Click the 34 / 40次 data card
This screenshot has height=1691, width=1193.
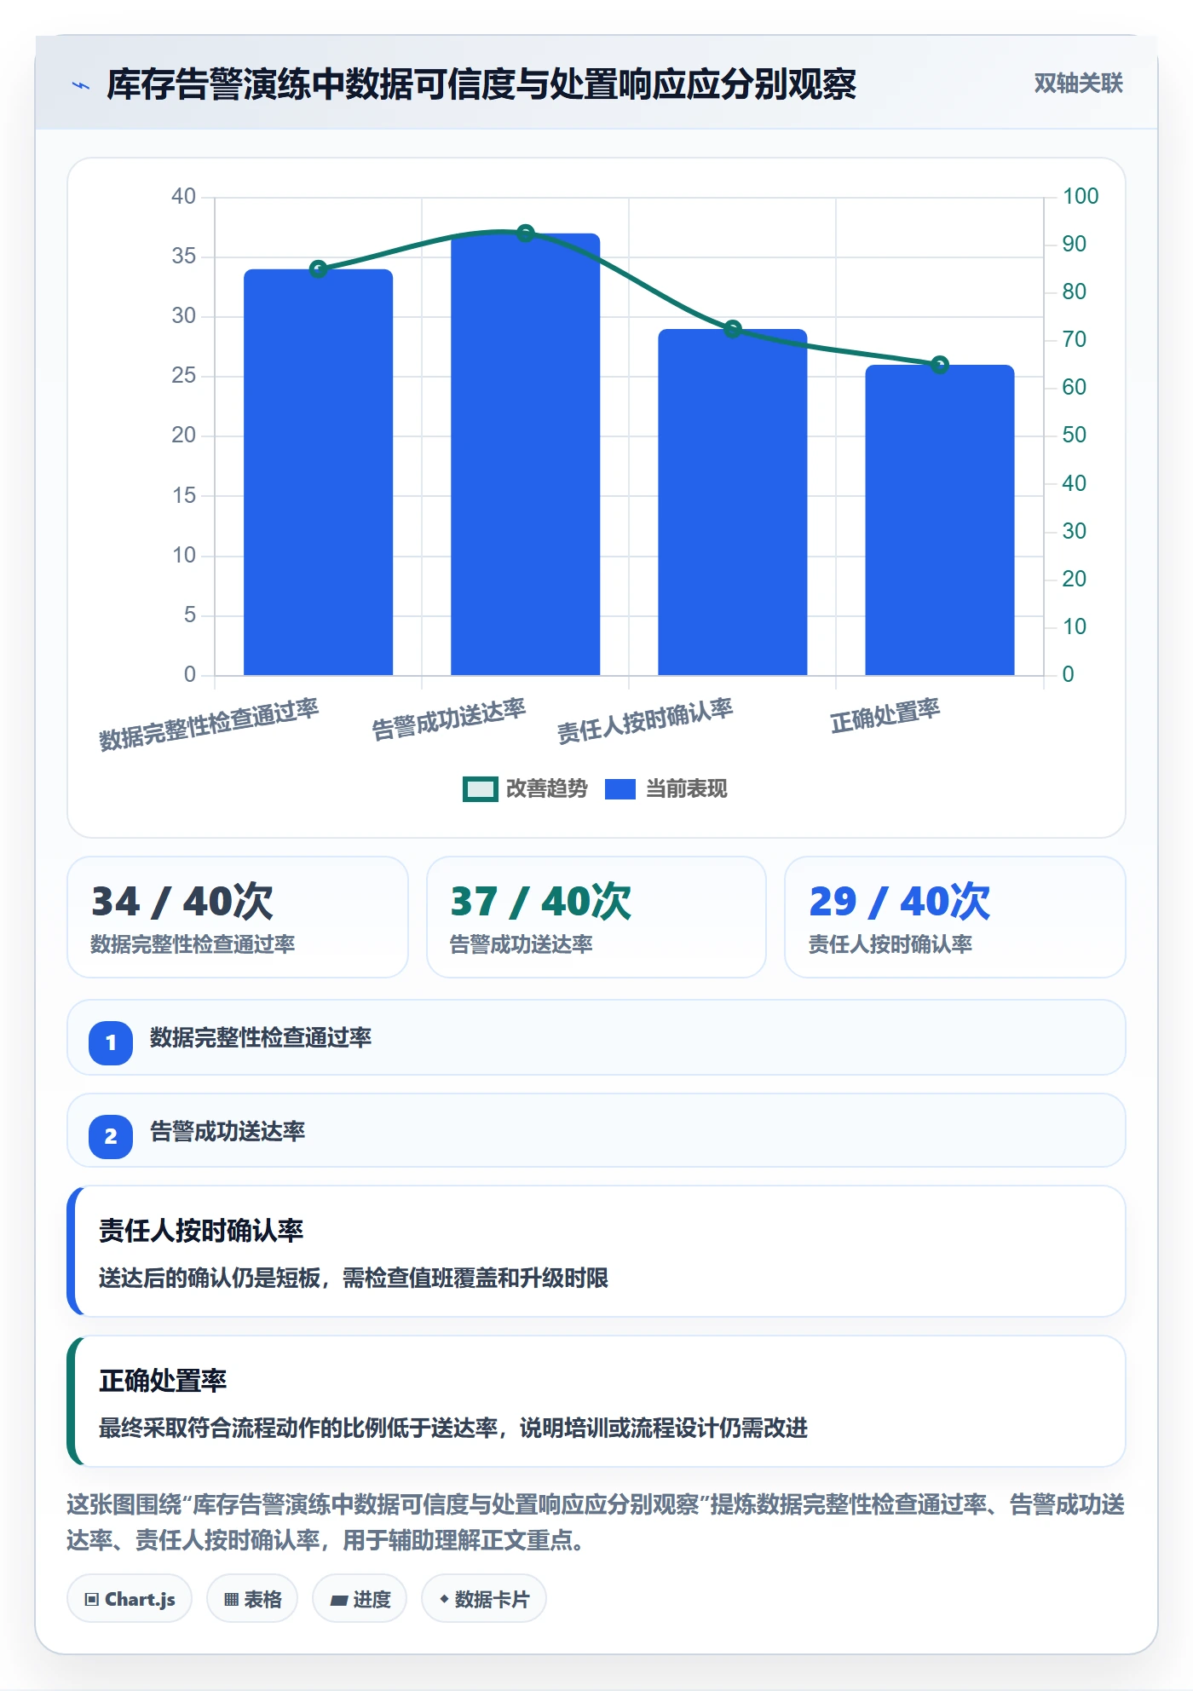point(238,917)
